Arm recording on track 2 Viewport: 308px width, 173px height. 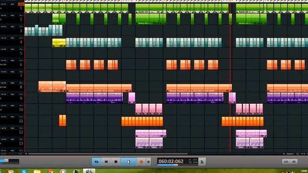click(13, 15)
